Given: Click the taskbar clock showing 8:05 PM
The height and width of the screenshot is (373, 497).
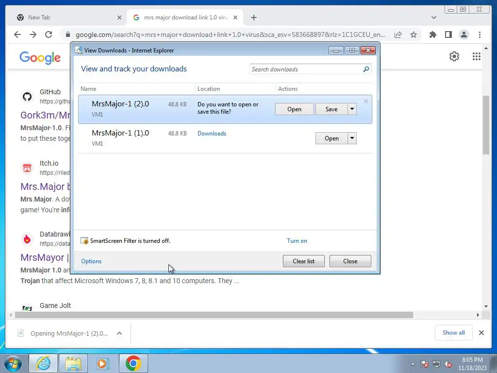Looking at the screenshot, I should click(472, 364).
